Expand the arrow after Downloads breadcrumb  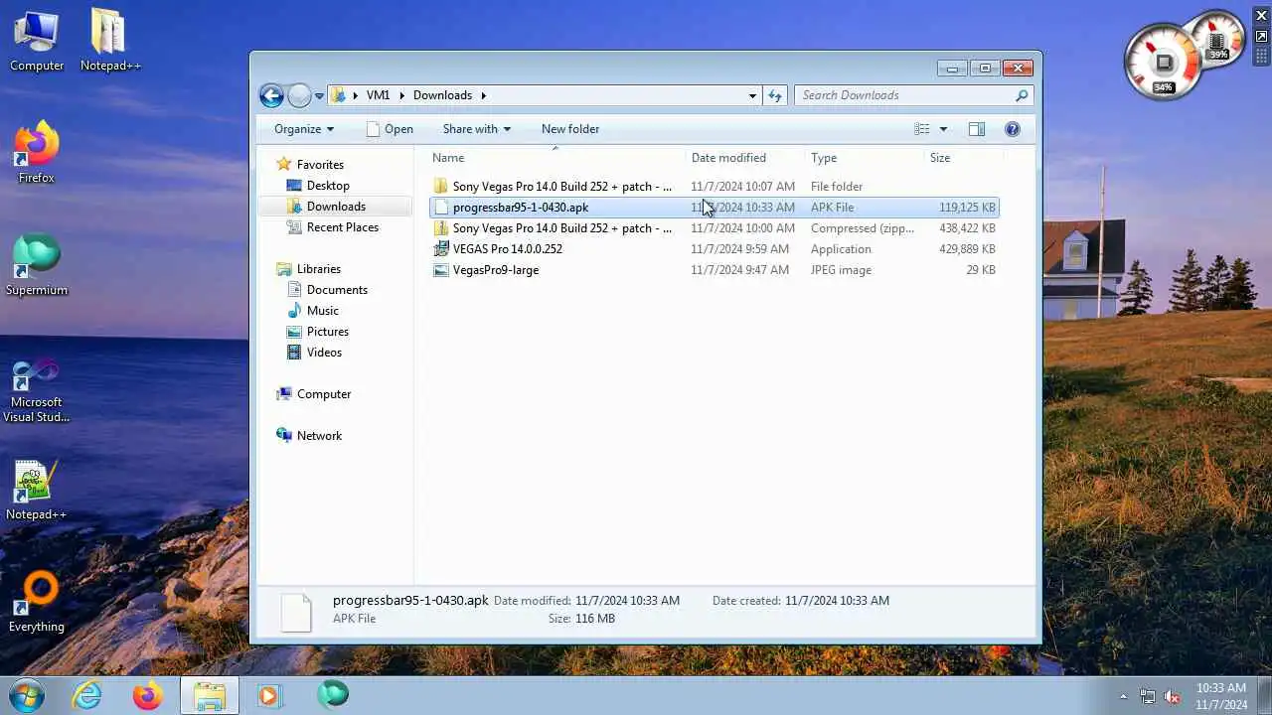484,95
